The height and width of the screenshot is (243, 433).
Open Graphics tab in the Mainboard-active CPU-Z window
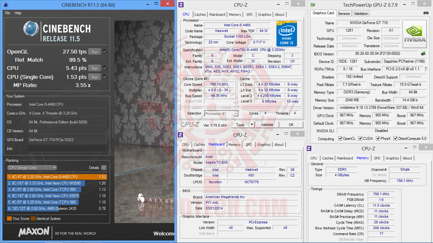point(264,145)
